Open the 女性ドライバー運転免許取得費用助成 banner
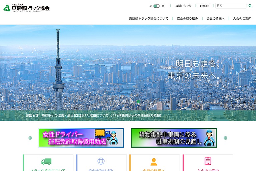Image resolution: width=256 pixels, height=171 pixels. point(81,138)
